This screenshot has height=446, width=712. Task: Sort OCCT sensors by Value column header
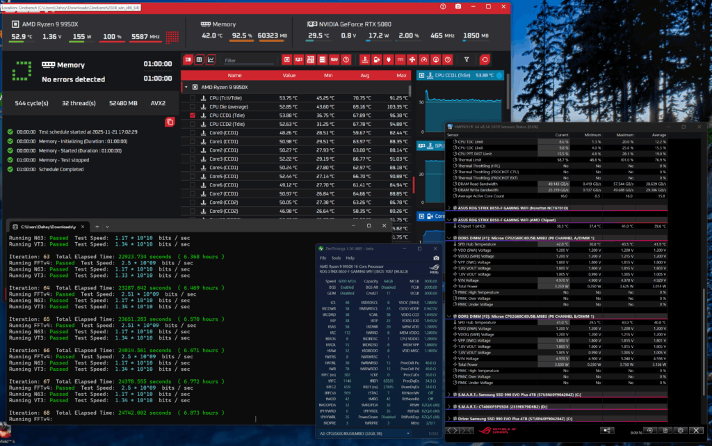click(289, 75)
